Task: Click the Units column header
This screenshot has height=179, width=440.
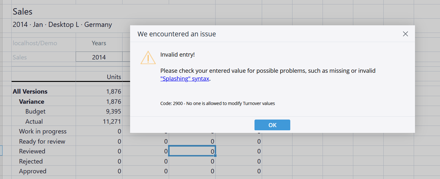Action: tap(114, 77)
